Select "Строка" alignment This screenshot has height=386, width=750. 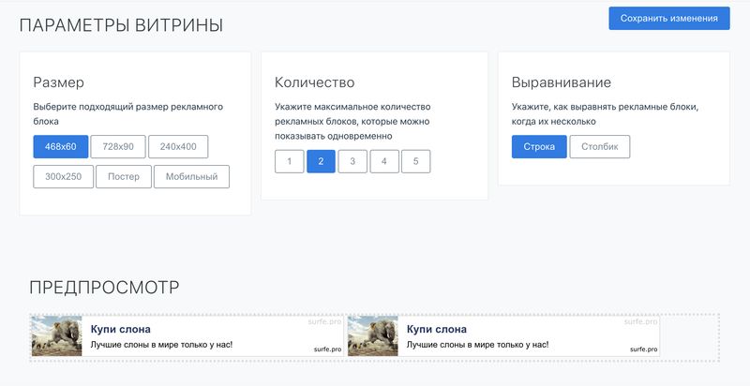tap(539, 147)
